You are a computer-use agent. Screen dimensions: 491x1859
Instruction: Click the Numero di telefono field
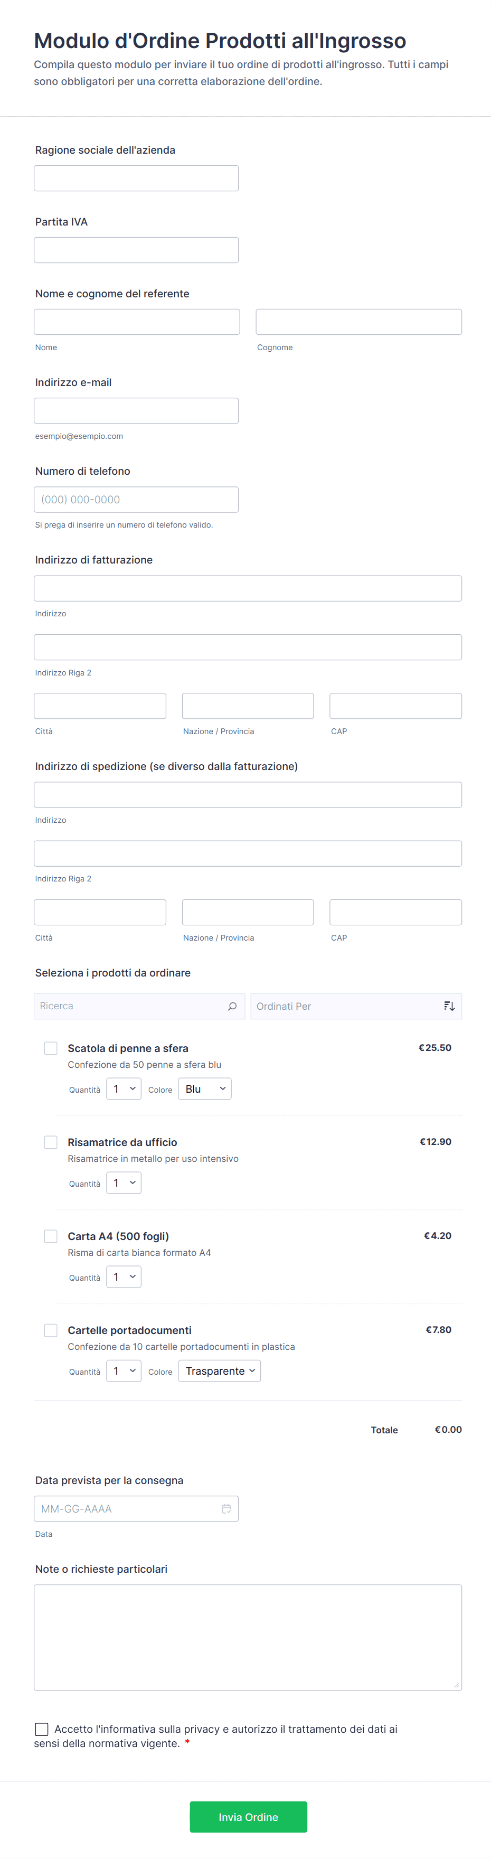click(136, 500)
